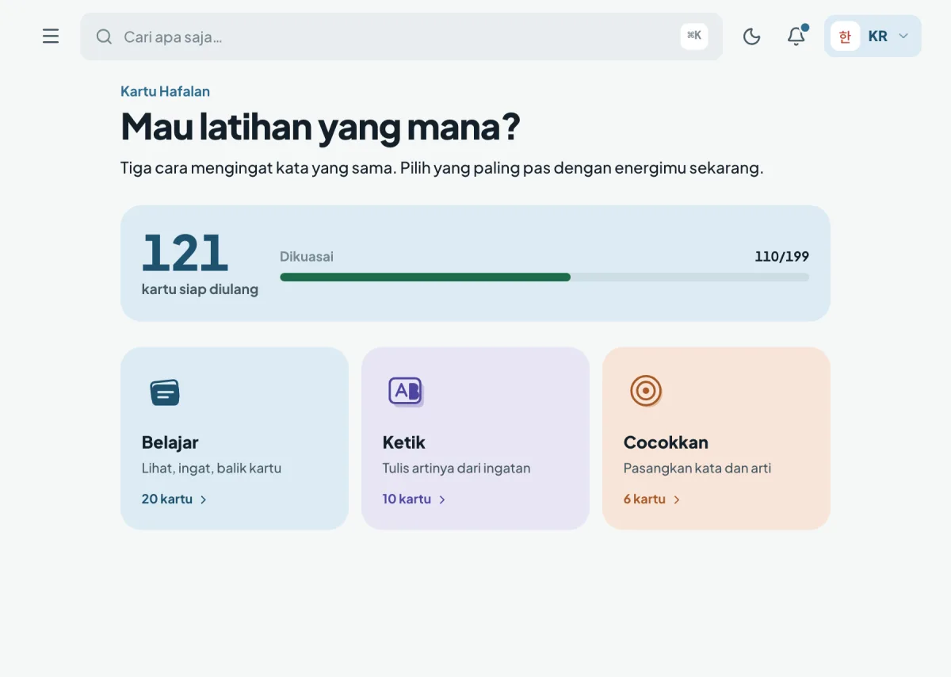951x677 pixels.
Task: Toggle dark mode with moon icon
Action: coord(751,36)
